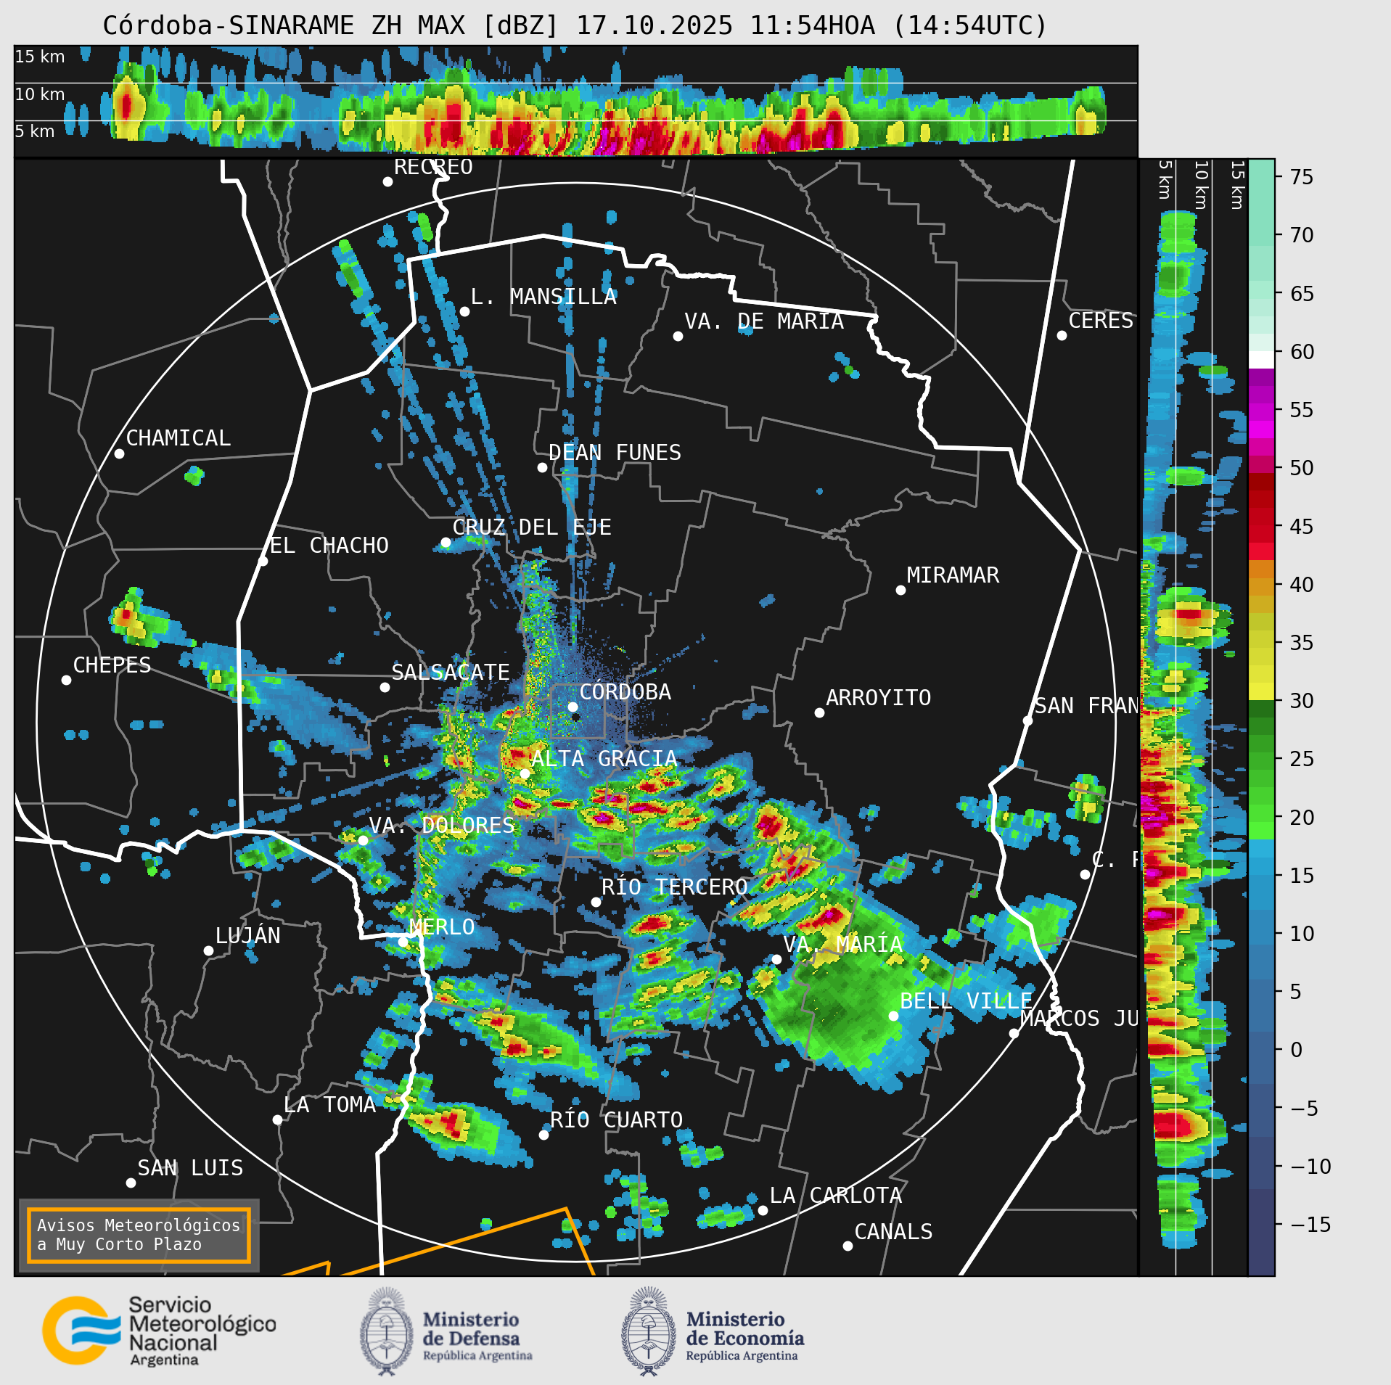Click the Servicio Meteorológico Nacional logo
The image size is (1391, 1385).
point(159,1331)
